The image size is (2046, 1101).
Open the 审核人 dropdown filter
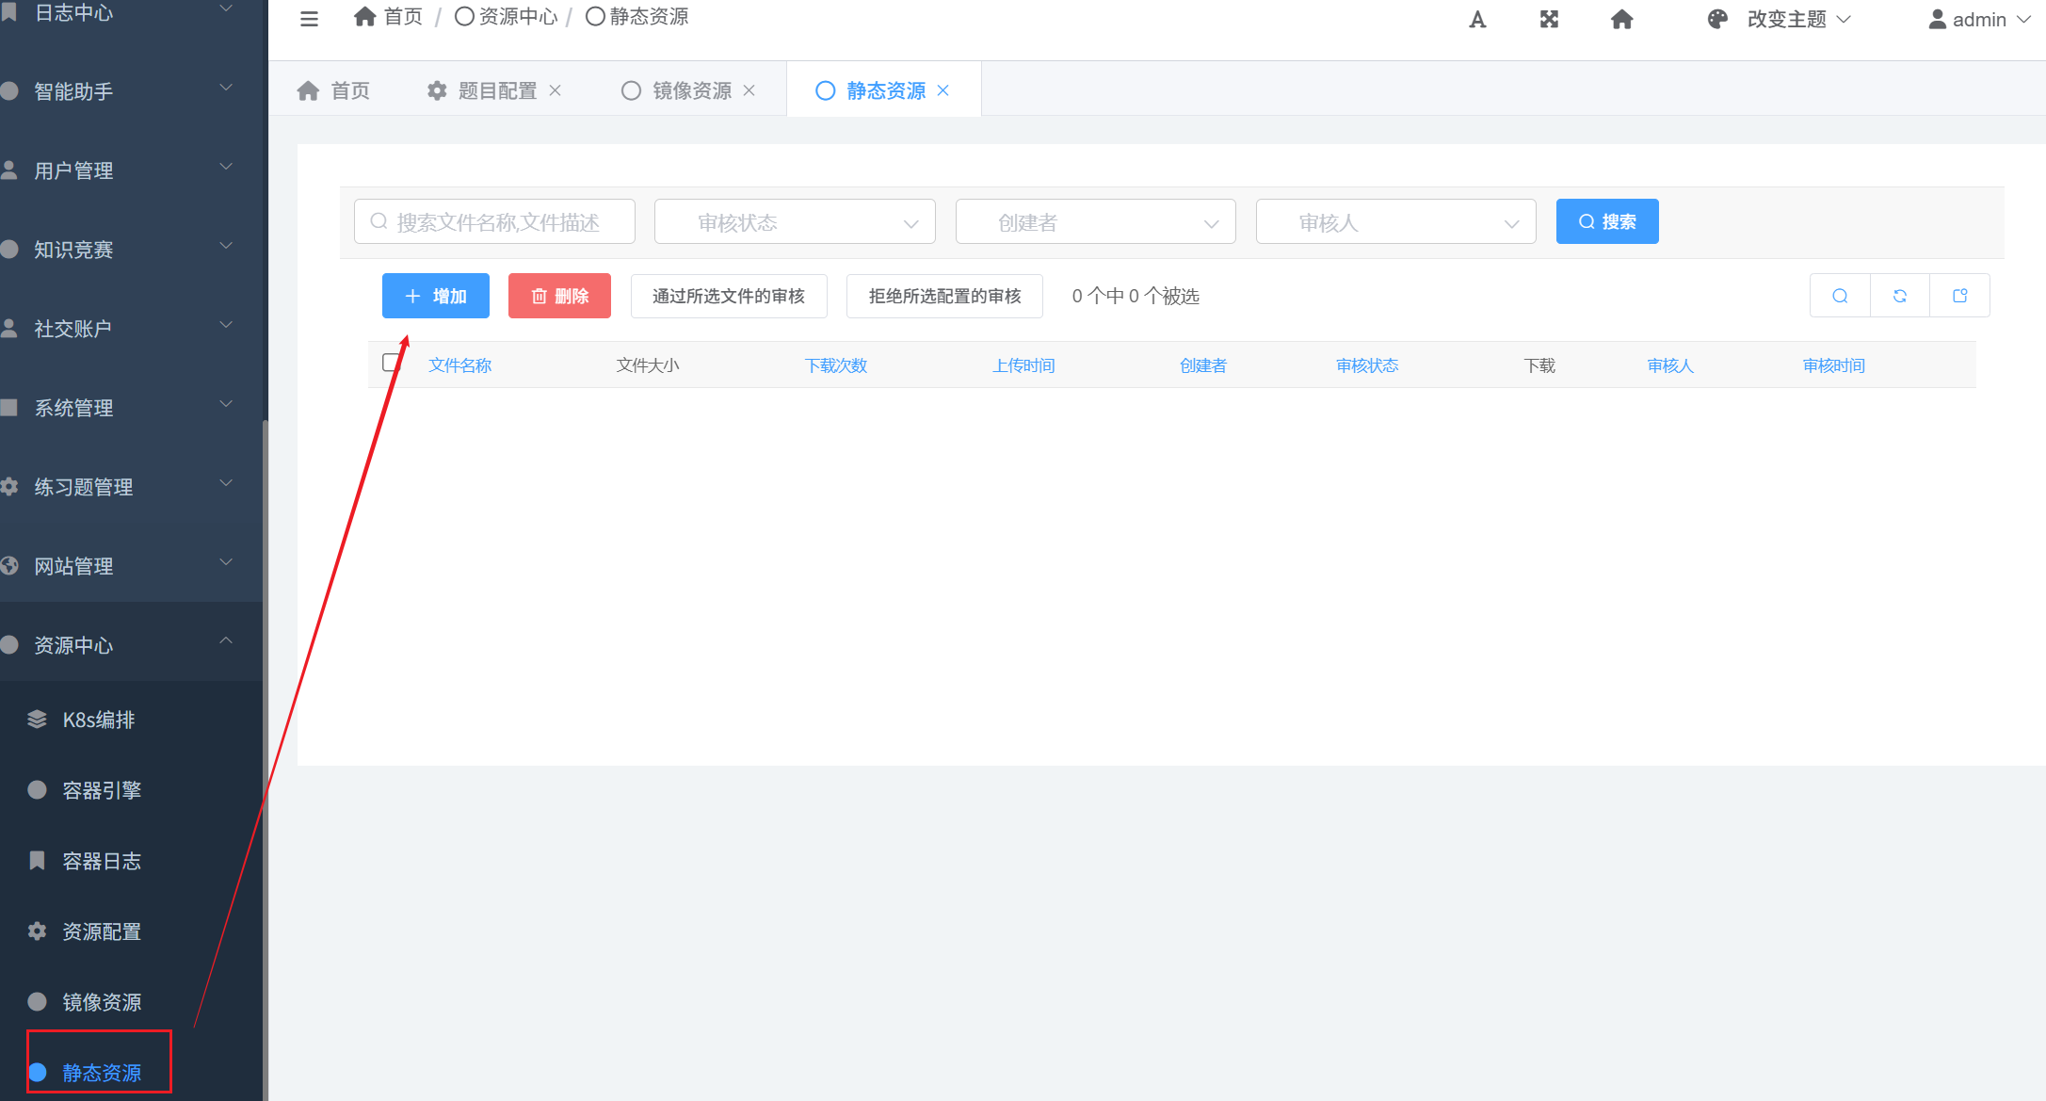(x=1395, y=222)
